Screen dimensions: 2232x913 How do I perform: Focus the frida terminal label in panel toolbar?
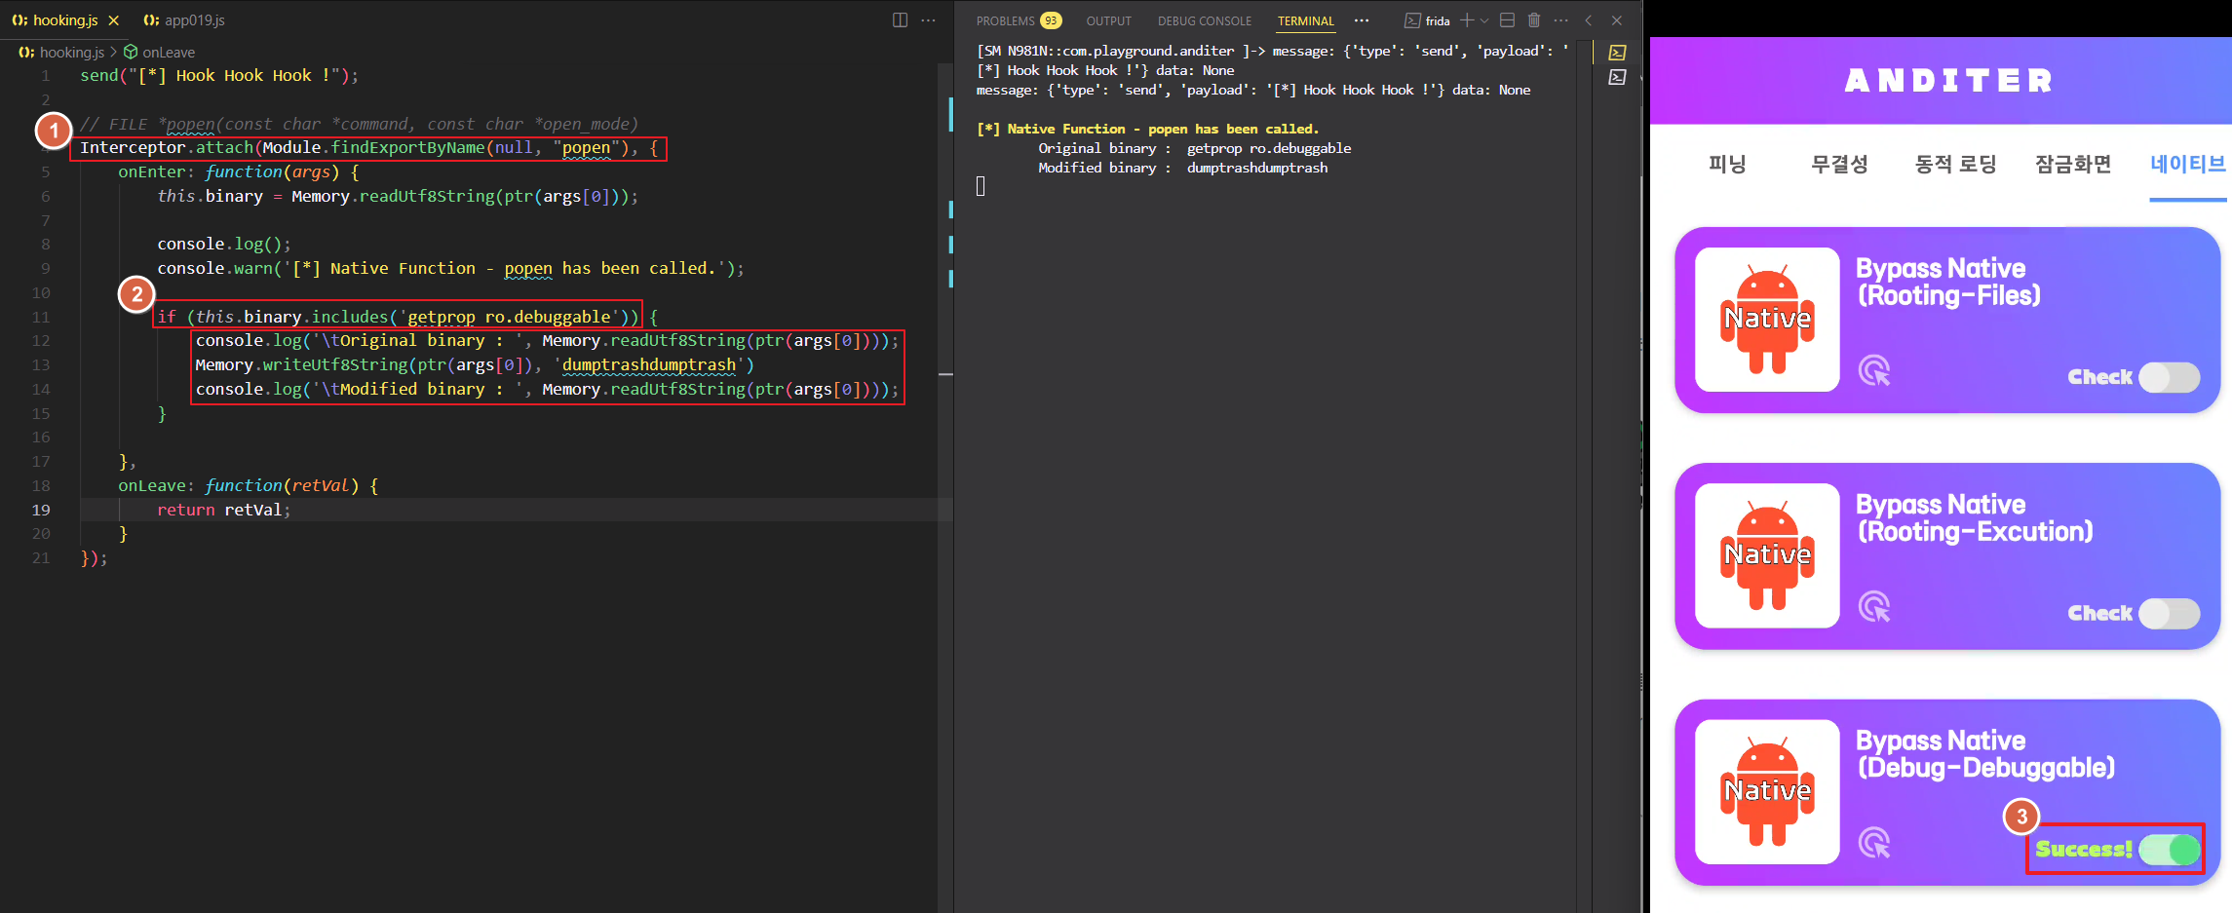pyautogui.click(x=1438, y=20)
